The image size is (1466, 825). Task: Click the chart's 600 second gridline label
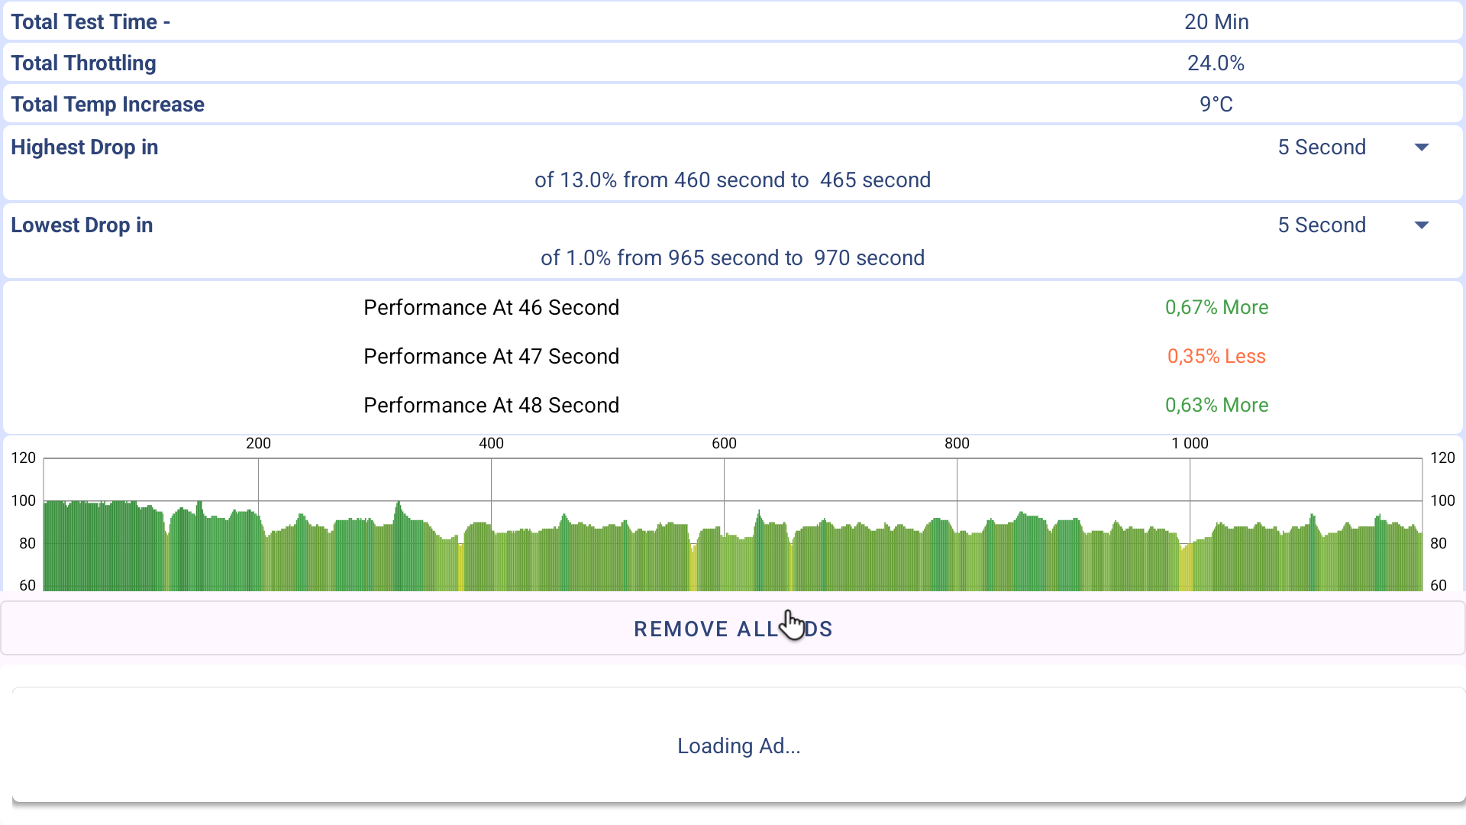724,443
